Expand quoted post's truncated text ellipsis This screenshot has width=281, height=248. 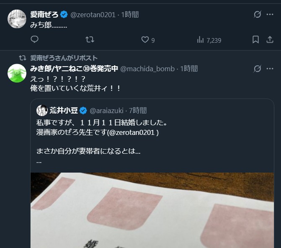coord(39,162)
